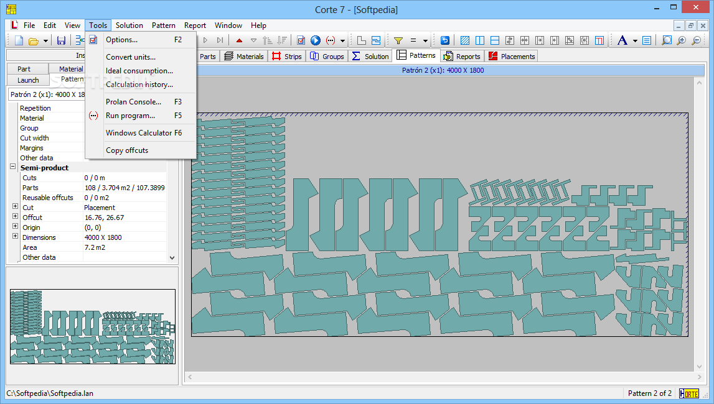Click the Pattern 2 of 2 status text
The width and height of the screenshot is (714, 404).
pyautogui.click(x=650, y=393)
